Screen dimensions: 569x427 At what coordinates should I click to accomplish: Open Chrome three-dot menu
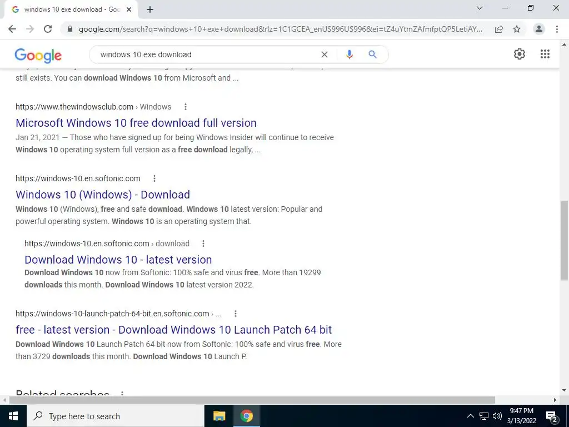pyautogui.click(x=557, y=29)
